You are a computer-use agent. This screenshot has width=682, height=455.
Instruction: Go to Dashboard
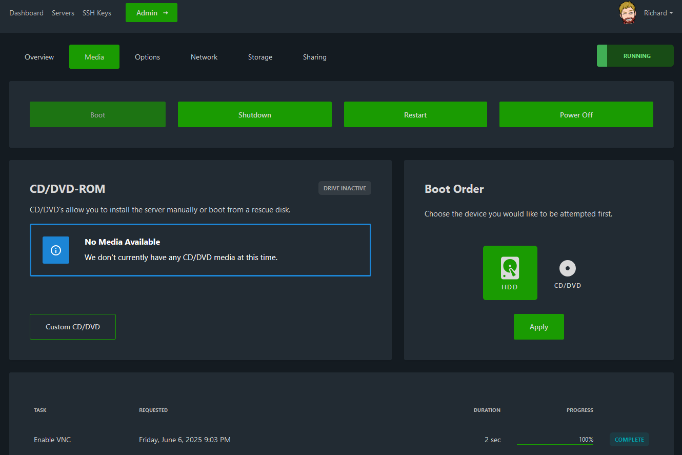pyautogui.click(x=26, y=13)
